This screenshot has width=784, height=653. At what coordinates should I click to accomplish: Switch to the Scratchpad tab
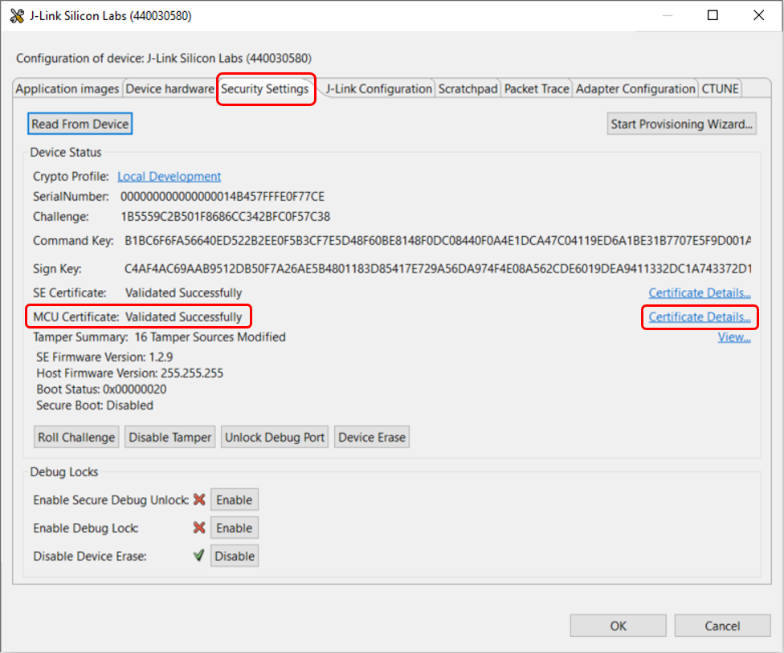click(x=468, y=89)
